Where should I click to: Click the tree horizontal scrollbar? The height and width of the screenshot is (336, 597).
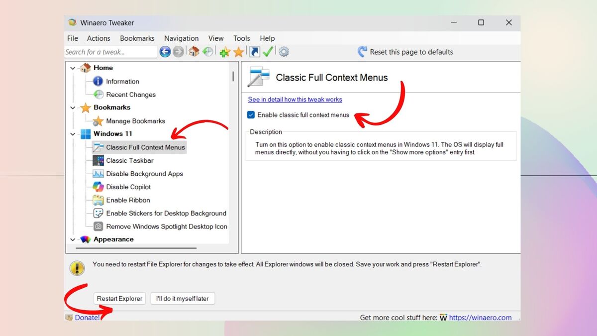[x=136, y=248]
